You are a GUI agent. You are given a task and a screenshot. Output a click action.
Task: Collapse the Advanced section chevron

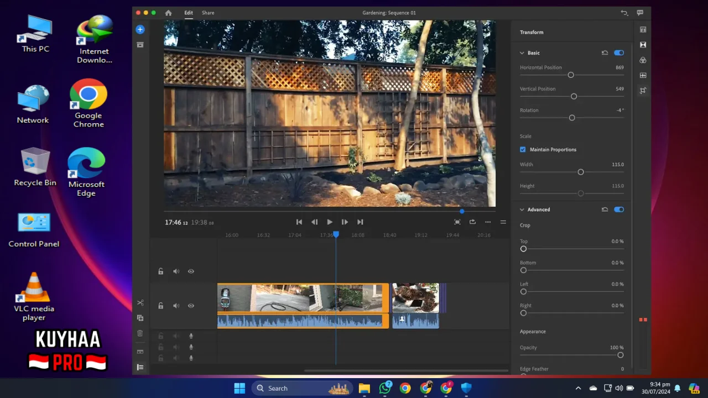pyautogui.click(x=522, y=210)
